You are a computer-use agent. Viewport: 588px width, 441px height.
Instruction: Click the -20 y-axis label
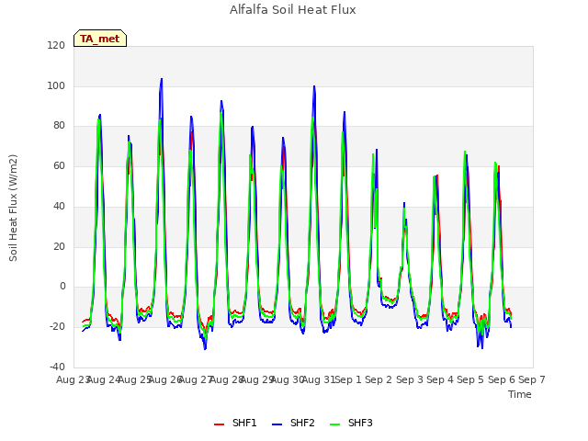(57, 327)
